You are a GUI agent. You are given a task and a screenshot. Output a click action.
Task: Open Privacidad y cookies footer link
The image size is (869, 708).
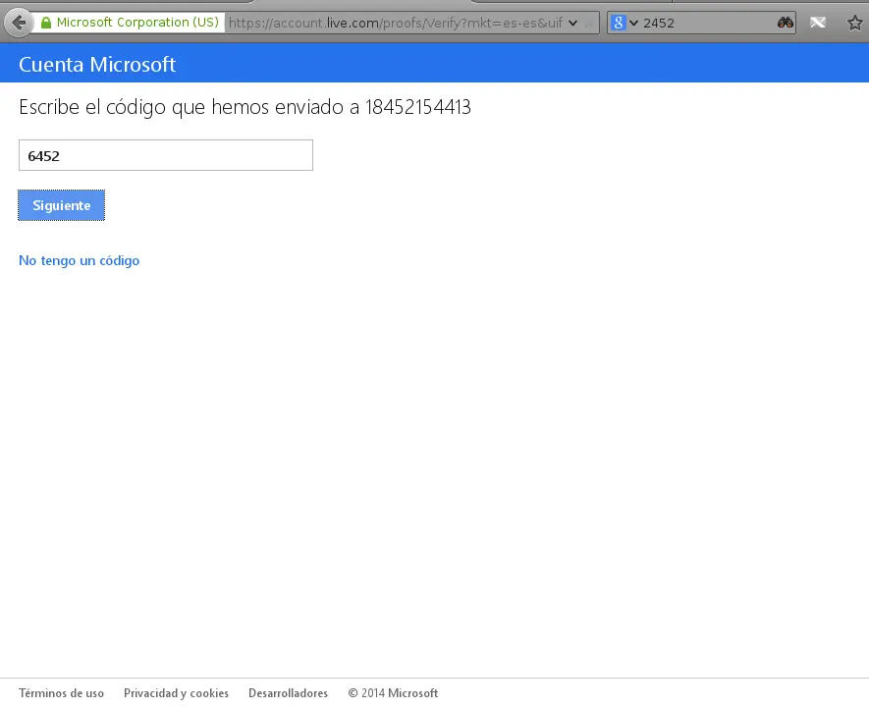click(176, 693)
